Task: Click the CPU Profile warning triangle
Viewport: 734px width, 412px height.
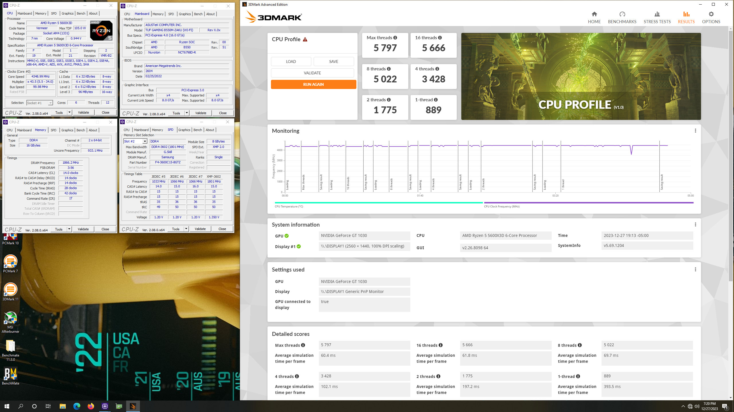Action: (305, 39)
